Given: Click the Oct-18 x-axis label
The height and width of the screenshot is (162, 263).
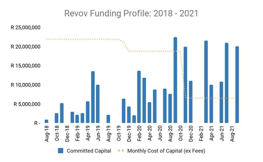Looking at the screenshot, I should 57,133.
